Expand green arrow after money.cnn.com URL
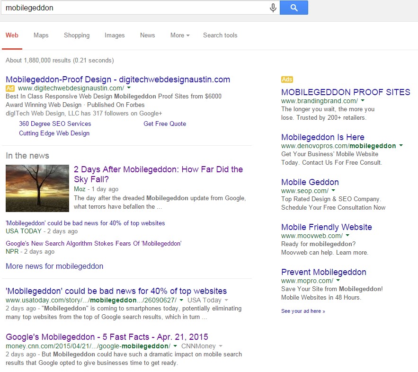 (175, 346)
